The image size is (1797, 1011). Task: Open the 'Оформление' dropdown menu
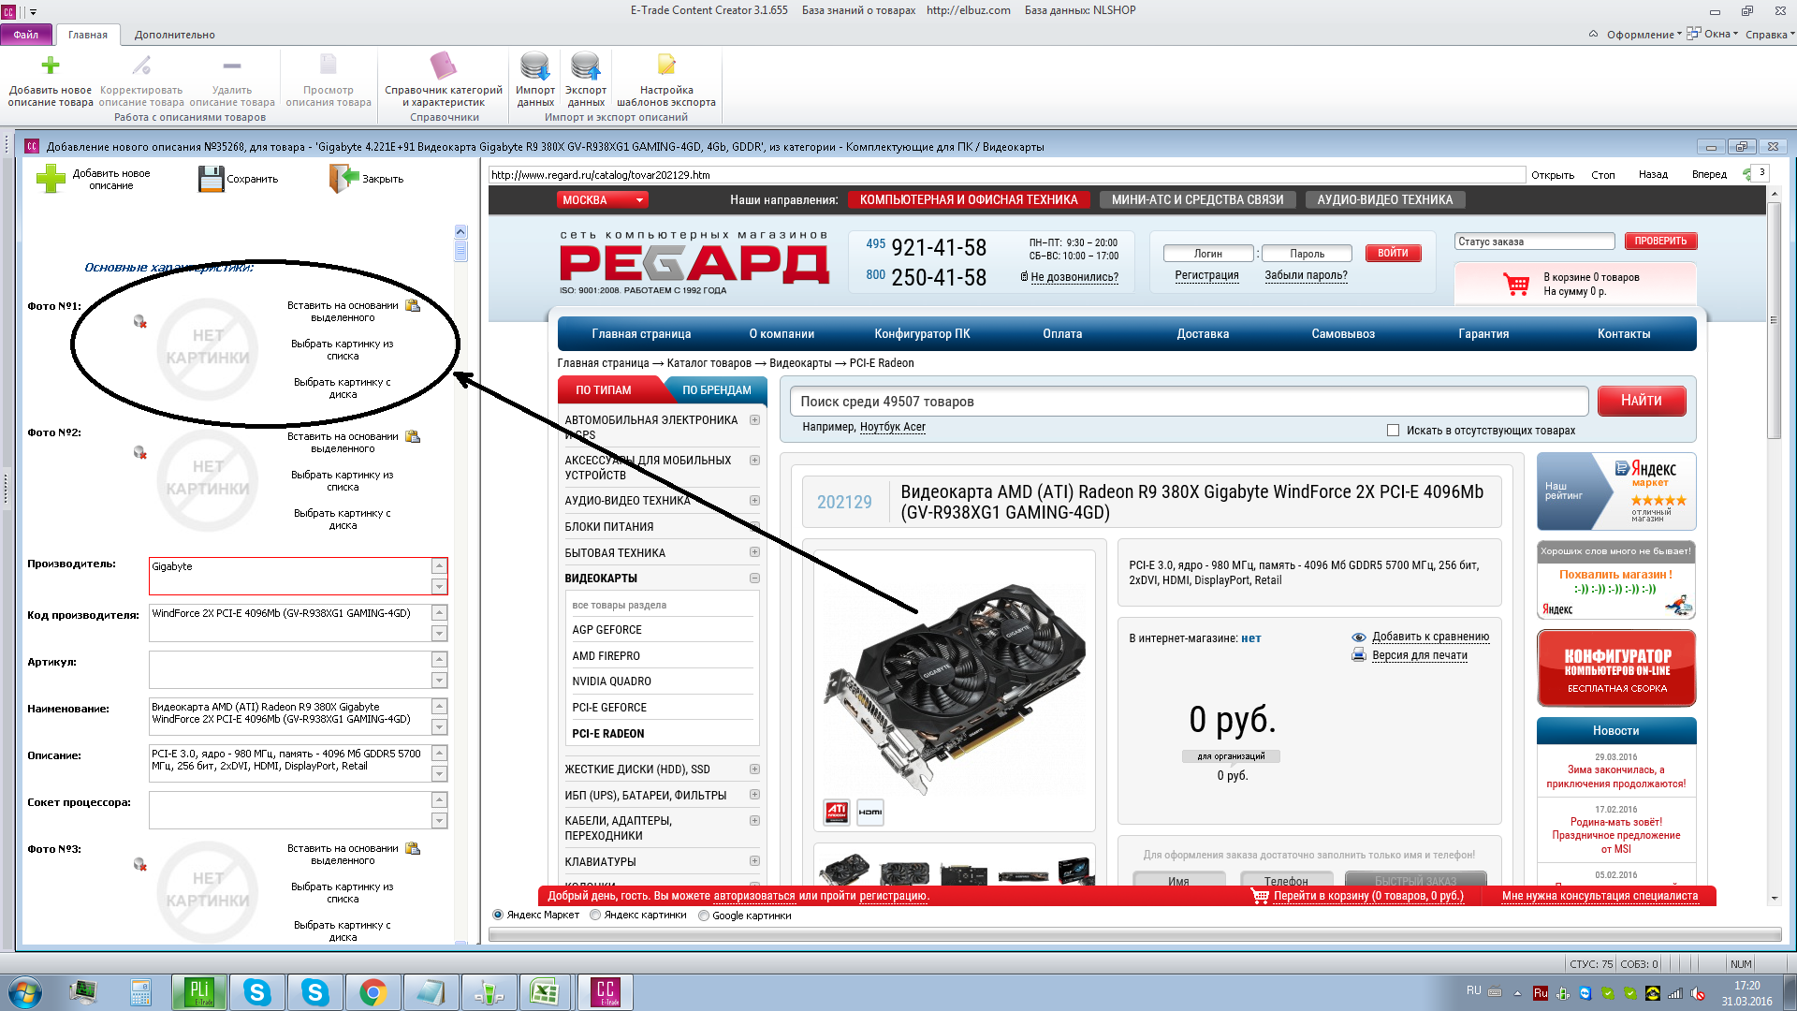1644,35
